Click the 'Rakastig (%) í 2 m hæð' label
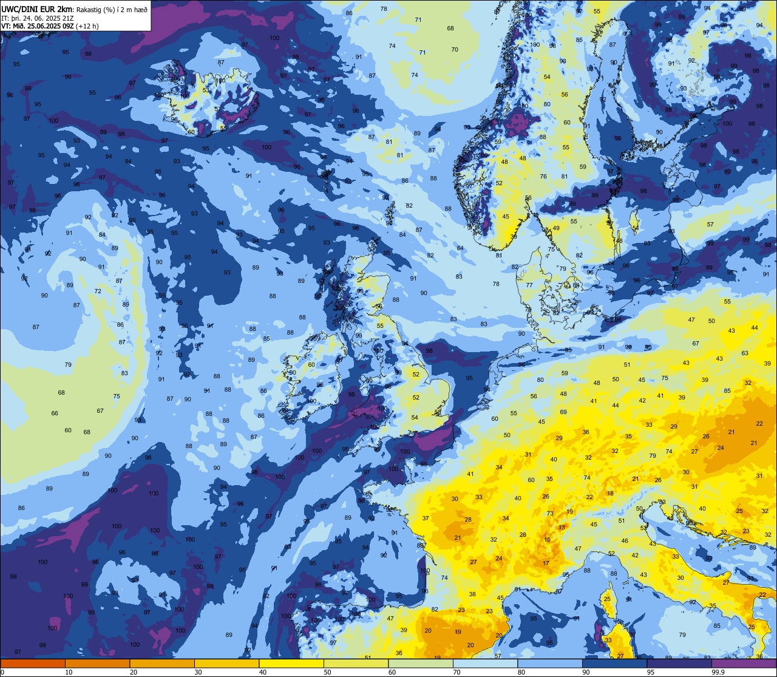The image size is (777, 677). pos(112,9)
